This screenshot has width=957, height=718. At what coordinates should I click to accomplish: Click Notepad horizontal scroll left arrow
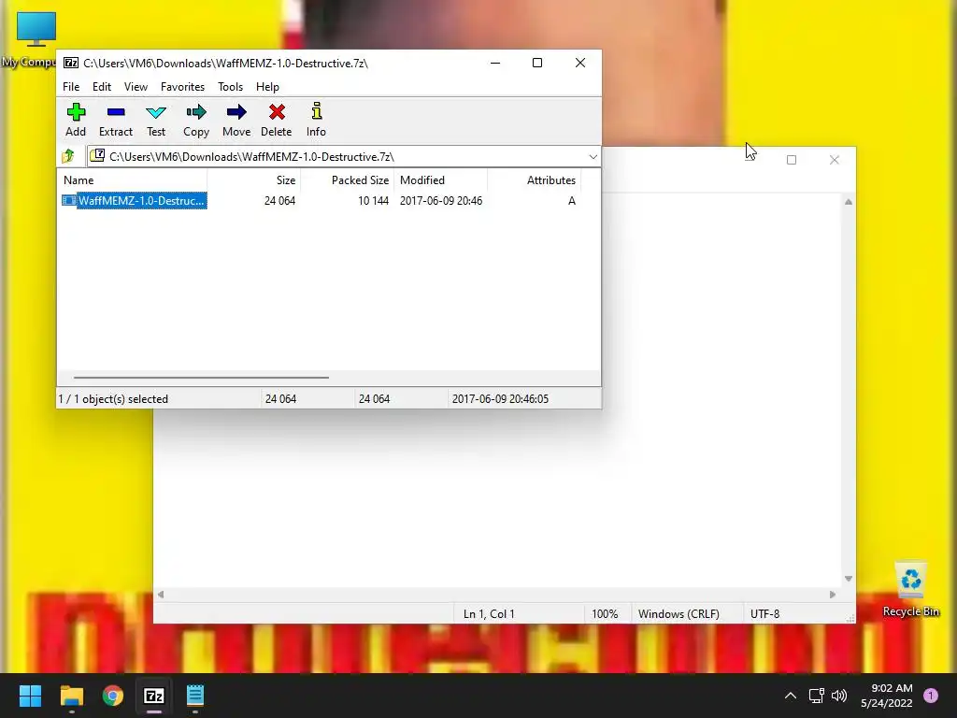coord(161,594)
